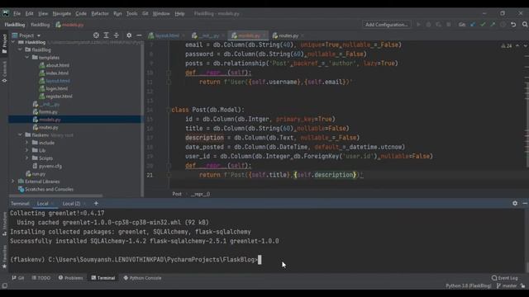Open the Navigate menu
This screenshot has width=529, height=297.
(x=62, y=13)
